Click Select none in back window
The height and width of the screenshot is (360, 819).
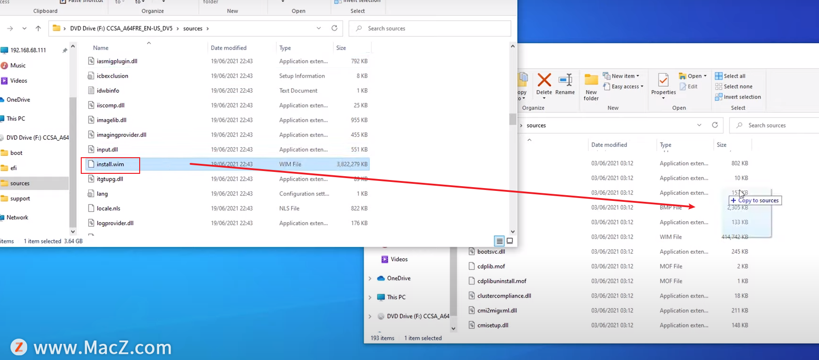[733, 86]
